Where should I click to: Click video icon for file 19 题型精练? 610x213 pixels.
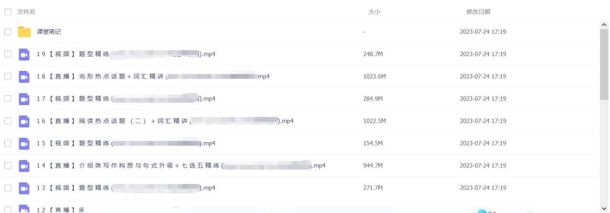click(x=24, y=54)
